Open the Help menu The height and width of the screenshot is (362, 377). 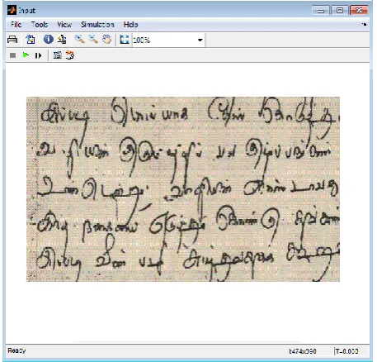pos(130,25)
